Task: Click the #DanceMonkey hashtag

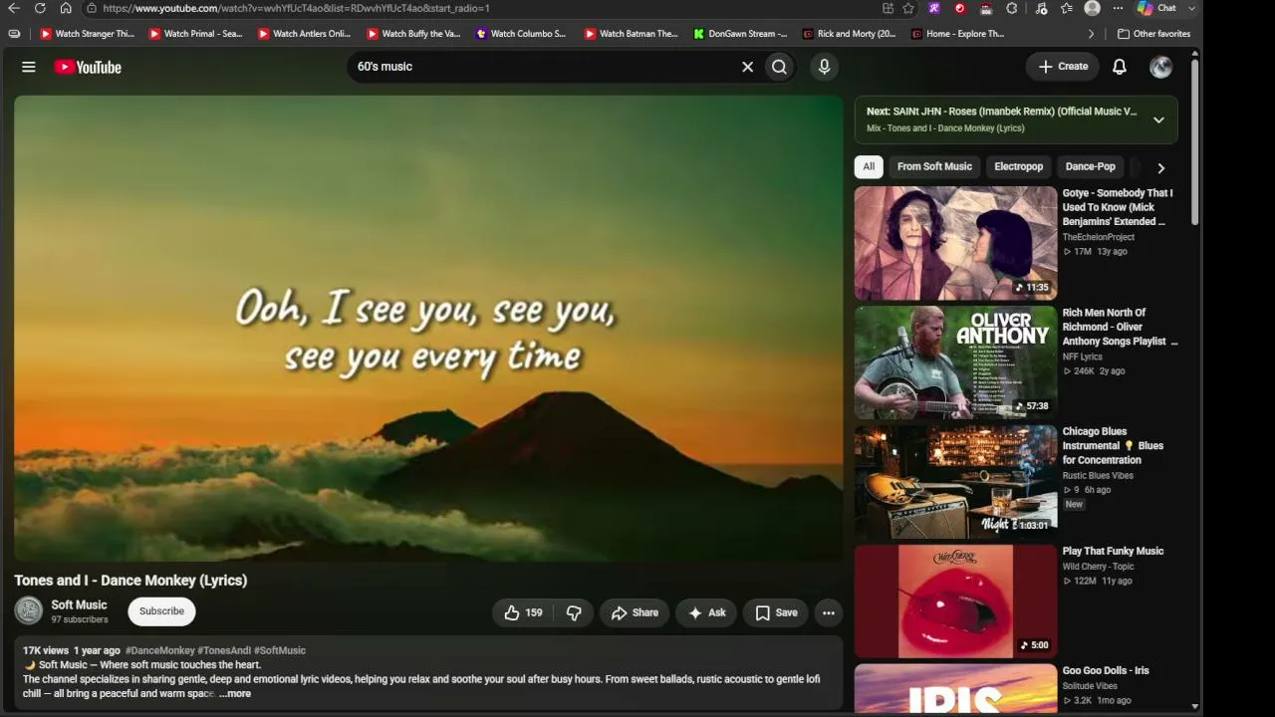Action: tap(160, 650)
